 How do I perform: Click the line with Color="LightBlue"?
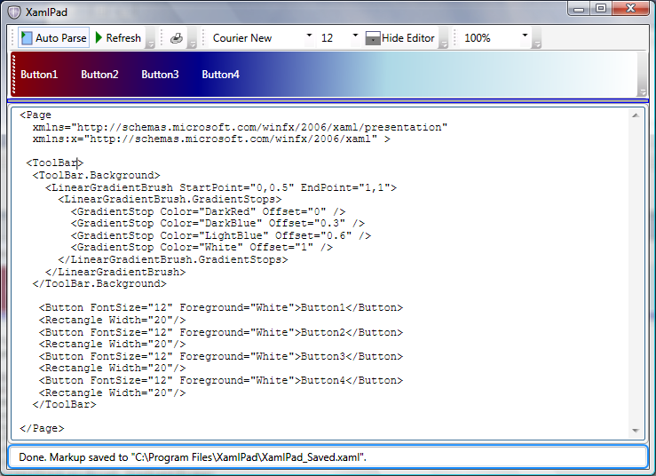point(221,235)
